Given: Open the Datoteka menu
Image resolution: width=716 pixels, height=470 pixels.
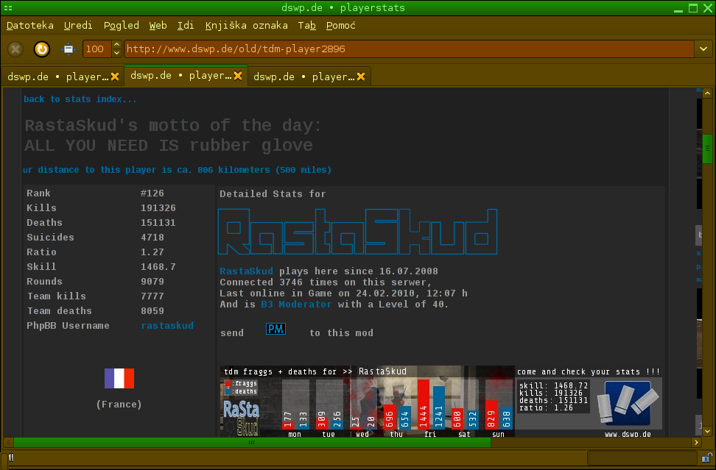Looking at the screenshot, I should (29, 25).
